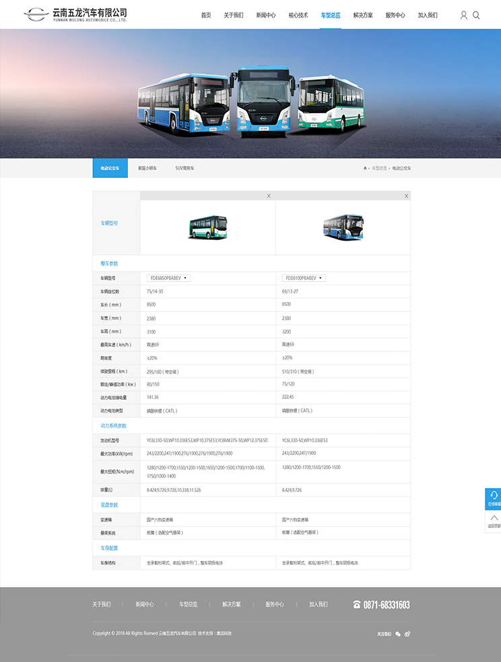Click the breadcrumb home icon
This screenshot has width=501, height=662.
[365, 168]
